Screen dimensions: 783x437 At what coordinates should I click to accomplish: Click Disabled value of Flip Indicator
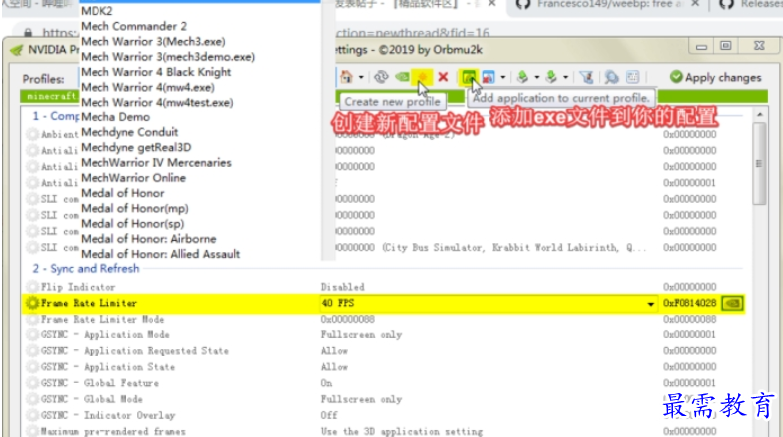[x=342, y=287]
